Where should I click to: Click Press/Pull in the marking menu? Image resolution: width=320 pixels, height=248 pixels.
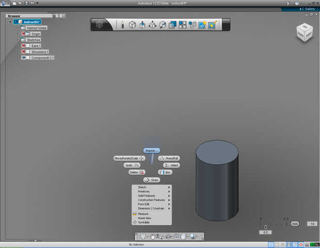coord(169,158)
